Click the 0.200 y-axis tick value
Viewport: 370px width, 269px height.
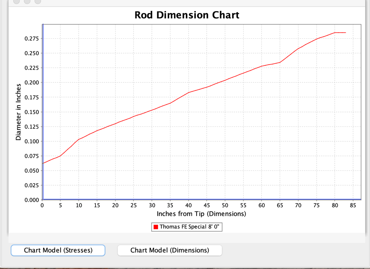[x=32, y=83]
